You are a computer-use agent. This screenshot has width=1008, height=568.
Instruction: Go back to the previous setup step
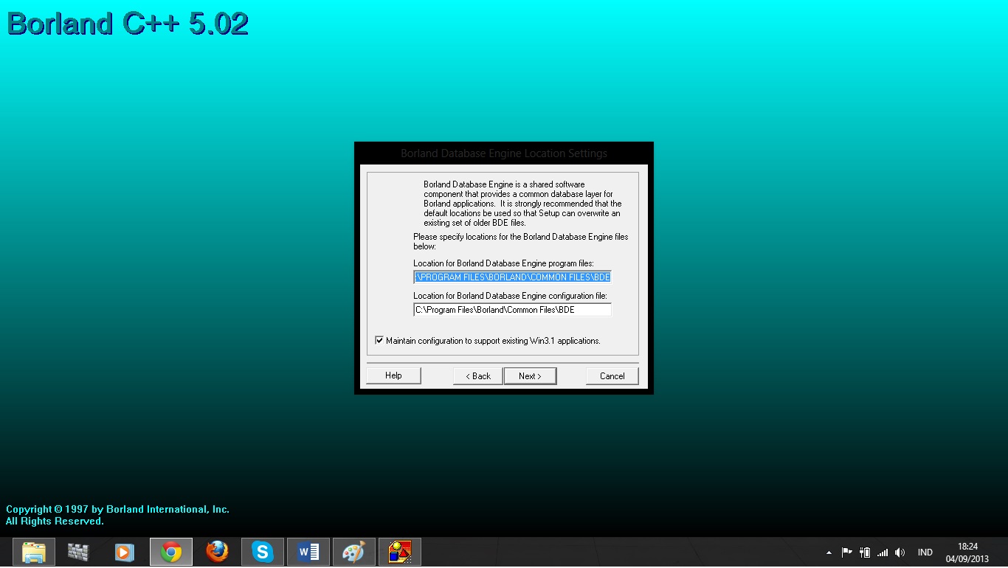(477, 375)
